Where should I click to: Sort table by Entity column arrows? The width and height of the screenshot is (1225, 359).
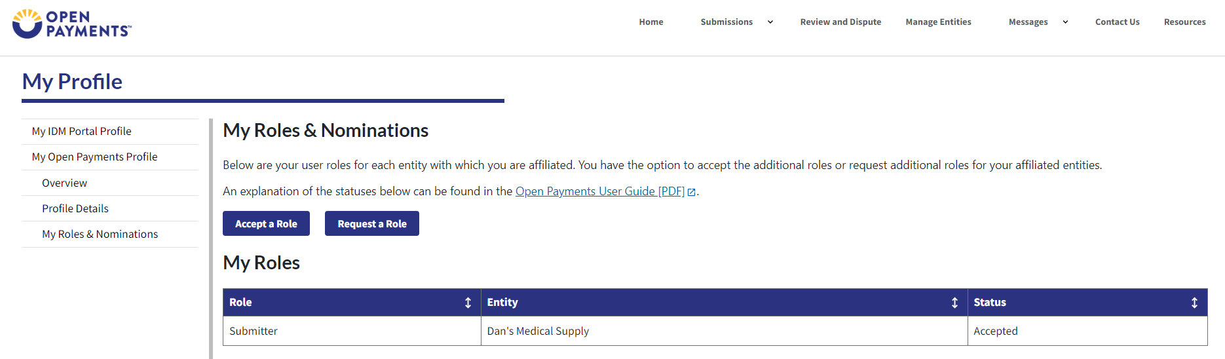pyautogui.click(x=954, y=303)
